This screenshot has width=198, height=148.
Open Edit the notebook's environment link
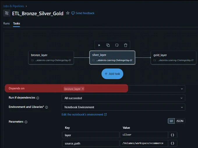point(82,115)
